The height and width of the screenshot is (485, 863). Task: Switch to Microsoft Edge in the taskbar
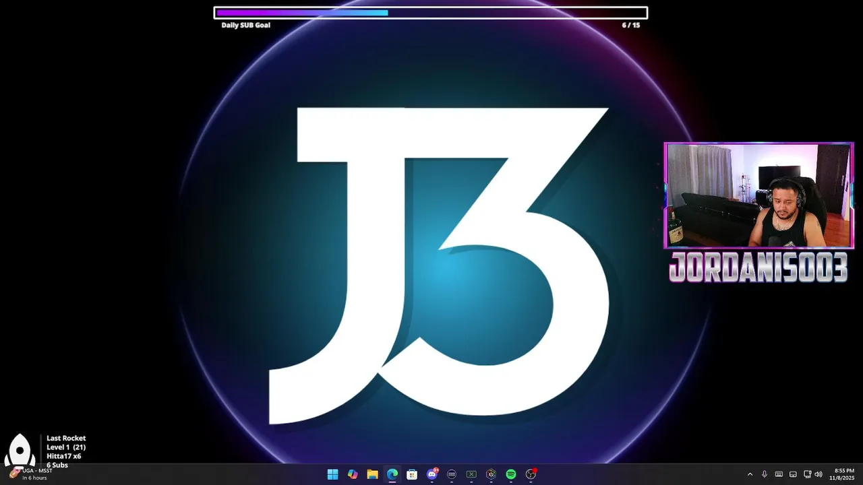[x=392, y=474]
